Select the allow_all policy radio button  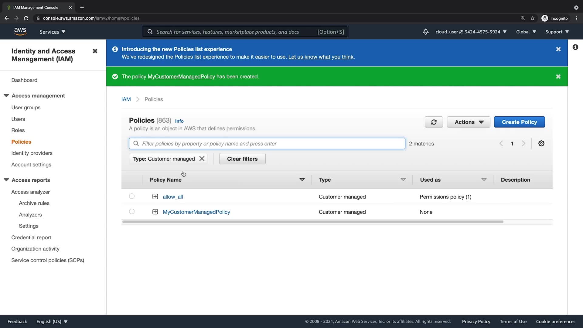click(131, 196)
